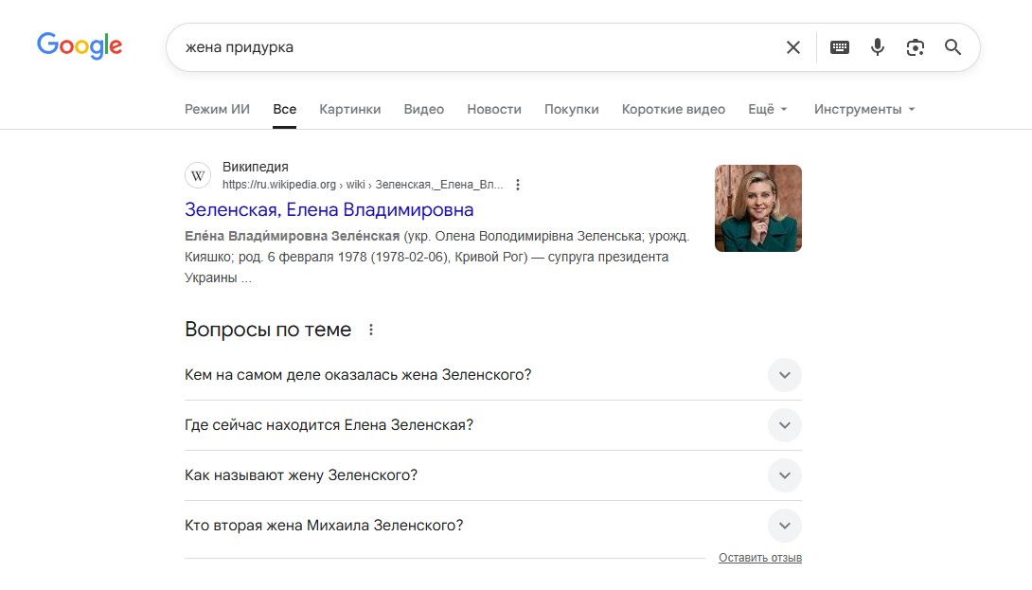Viewport: 1032px width, 590px height.
Task: Switch to the Режим ИИ tab
Action: [x=217, y=109]
